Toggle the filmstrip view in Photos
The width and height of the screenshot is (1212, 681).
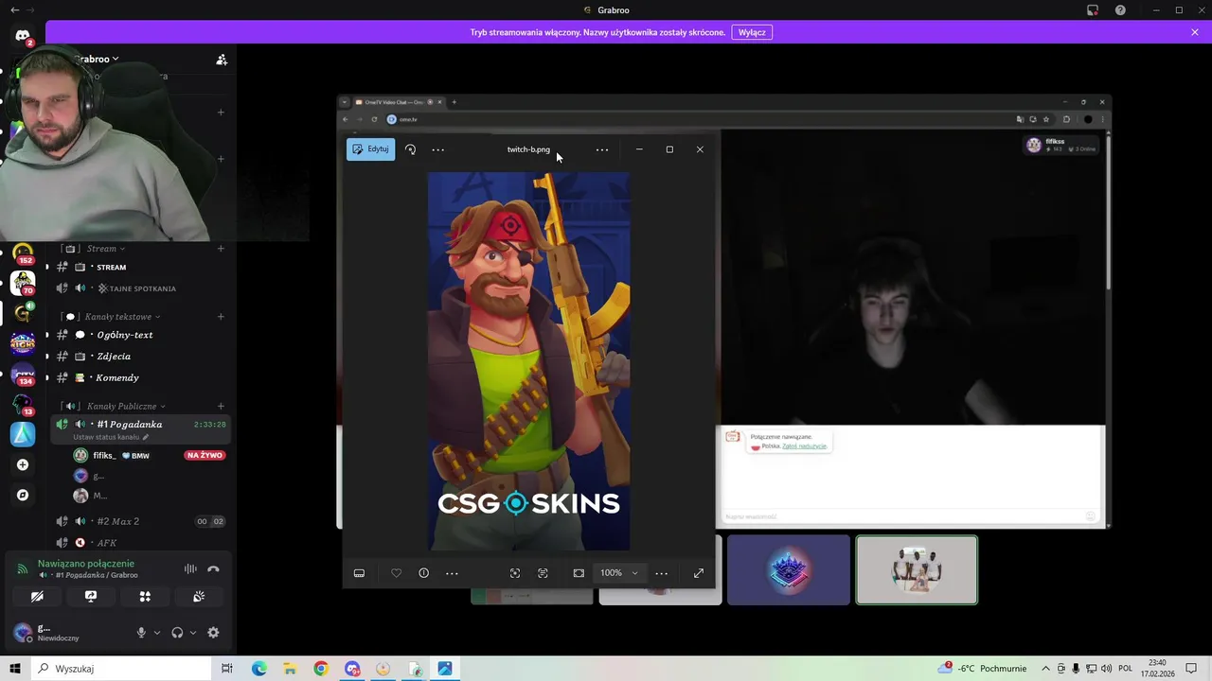(x=359, y=573)
